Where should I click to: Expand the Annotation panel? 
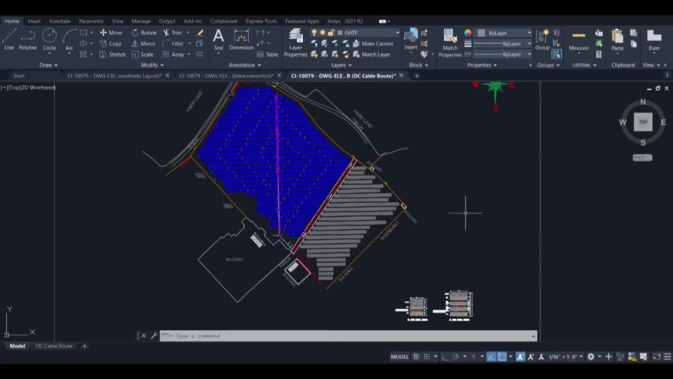coord(245,65)
